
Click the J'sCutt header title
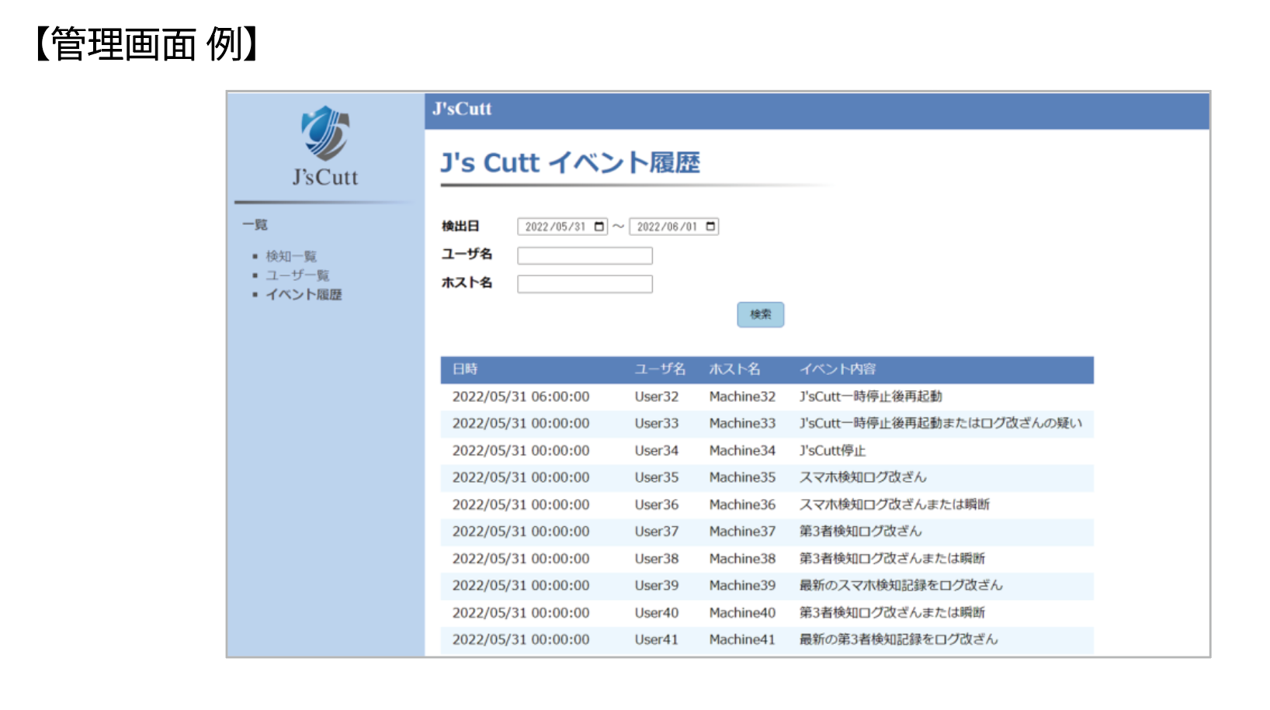462,109
